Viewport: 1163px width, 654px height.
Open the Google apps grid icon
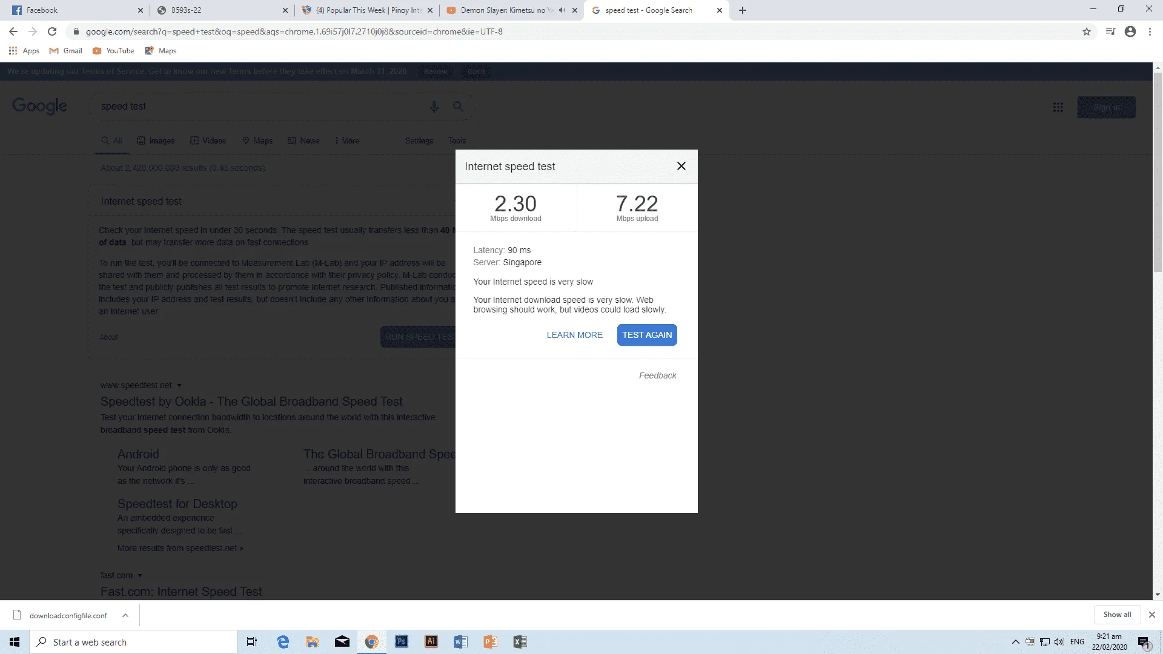click(x=1058, y=107)
